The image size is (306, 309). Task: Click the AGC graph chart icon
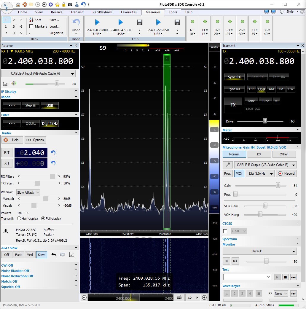[x=71, y=254]
